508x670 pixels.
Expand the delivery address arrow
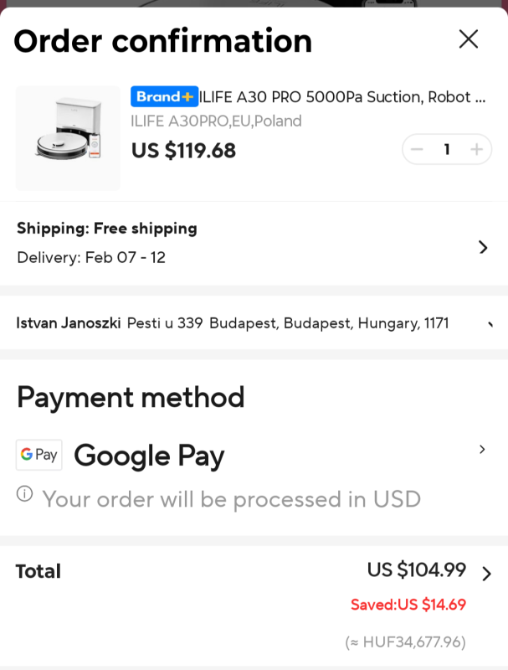click(490, 324)
